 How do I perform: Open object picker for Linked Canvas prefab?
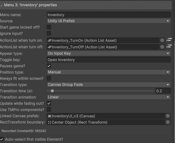click(x=168, y=116)
